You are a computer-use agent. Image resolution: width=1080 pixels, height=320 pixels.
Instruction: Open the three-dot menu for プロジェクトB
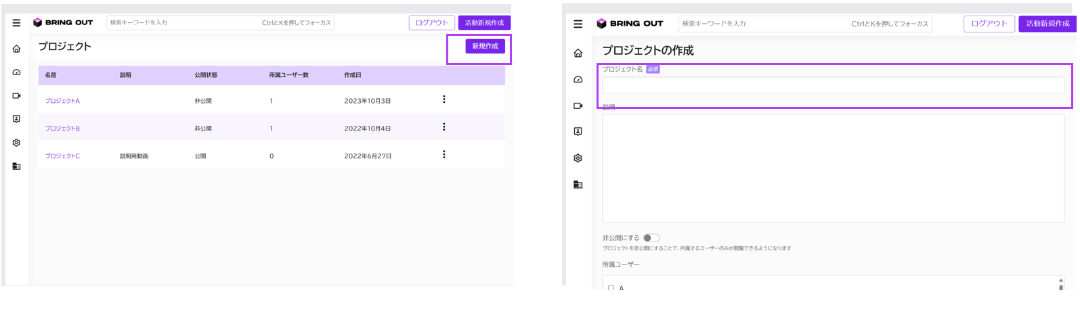444,127
